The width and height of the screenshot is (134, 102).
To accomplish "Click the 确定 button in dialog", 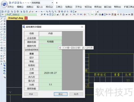I will pyautogui.click(x=61, y=94).
